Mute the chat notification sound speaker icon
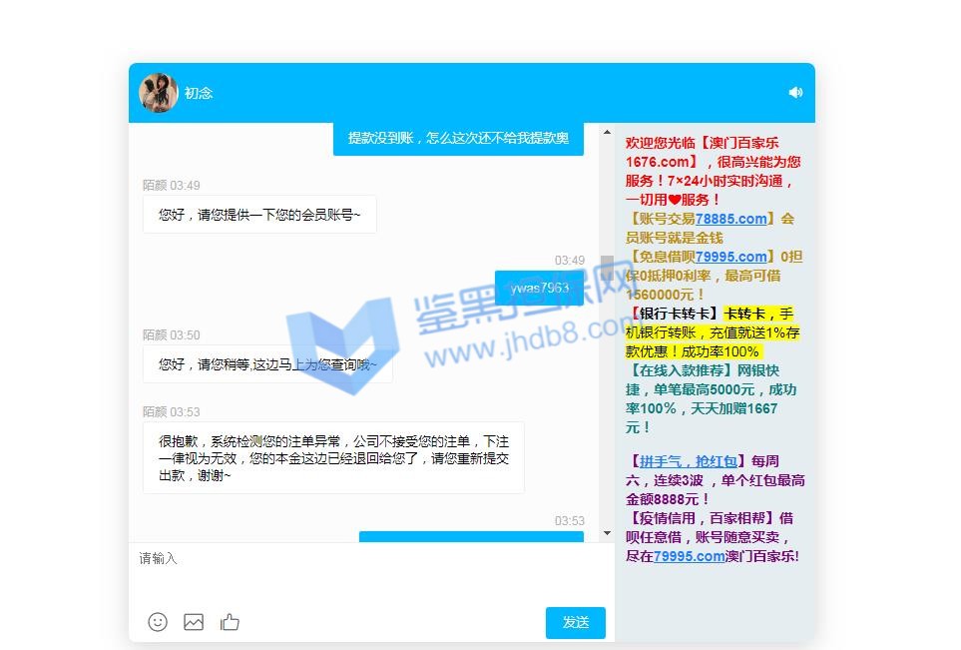Viewport: 961px width, 650px height. pyautogui.click(x=795, y=92)
